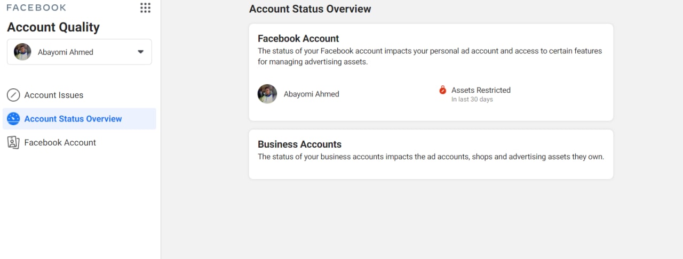Click Abayomi Ahmed name in account card
This screenshot has width=683, height=259.
(312, 94)
